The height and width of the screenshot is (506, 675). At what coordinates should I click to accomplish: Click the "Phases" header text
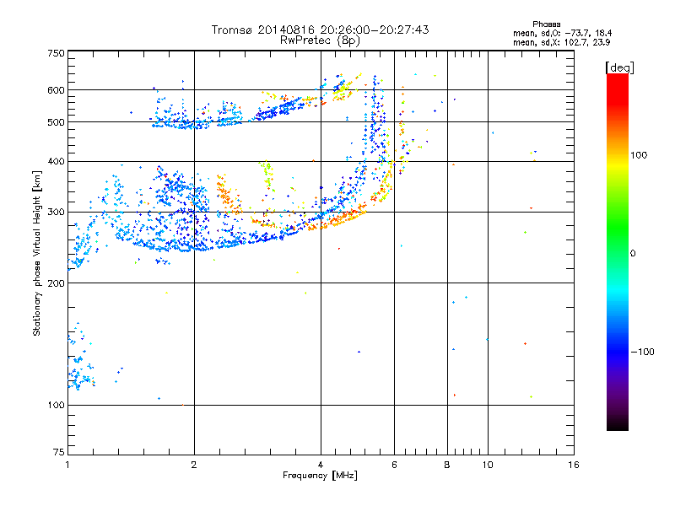pyautogui.click(x=546, y=24)
